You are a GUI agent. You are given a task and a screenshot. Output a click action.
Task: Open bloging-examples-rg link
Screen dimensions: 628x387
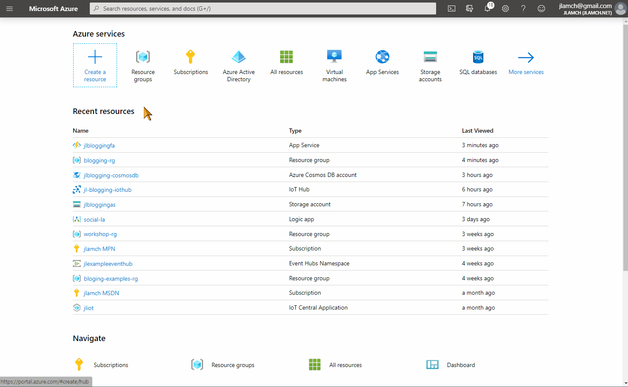point(111,279)
